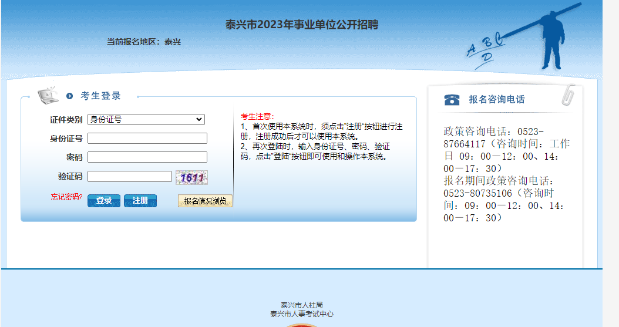619x327 pixels.
Task: Click the computer icon beside 考生登录
Action: tap(48, 95)
